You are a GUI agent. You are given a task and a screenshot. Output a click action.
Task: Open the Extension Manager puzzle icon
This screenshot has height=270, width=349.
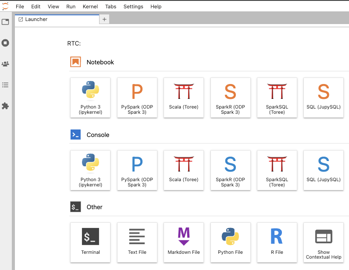point(5,106)
